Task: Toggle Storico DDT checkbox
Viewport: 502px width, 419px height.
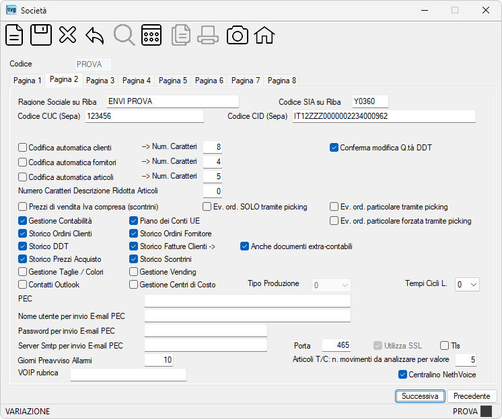Action: [x=22, y=246]
